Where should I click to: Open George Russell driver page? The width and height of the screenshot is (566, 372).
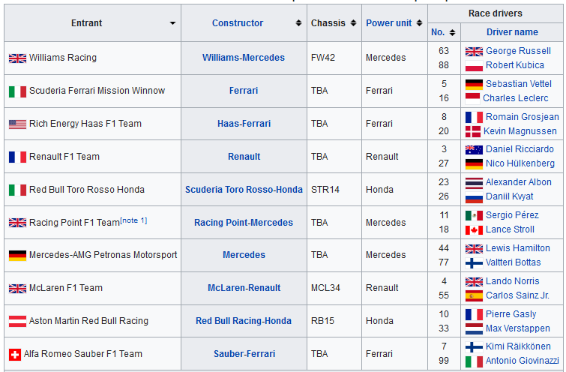[518, 51]
